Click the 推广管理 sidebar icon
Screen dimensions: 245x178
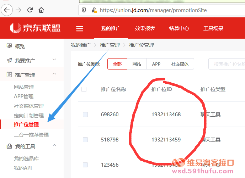[9, 74]
